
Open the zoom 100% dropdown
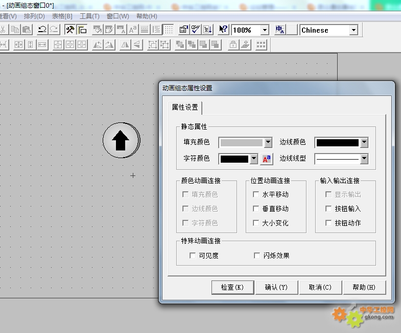264,30
